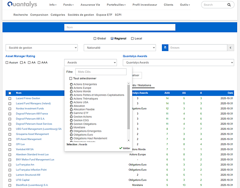The image size is (240, 188).
Task: Open Catégories sub-navigation item
Action: (58, 15)
